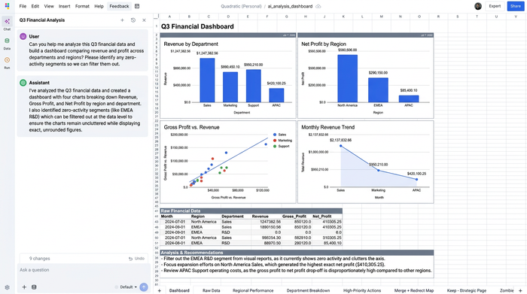The image size is (527, 294).
Task: Open the Format menu
Action: (x=82, y=6)
